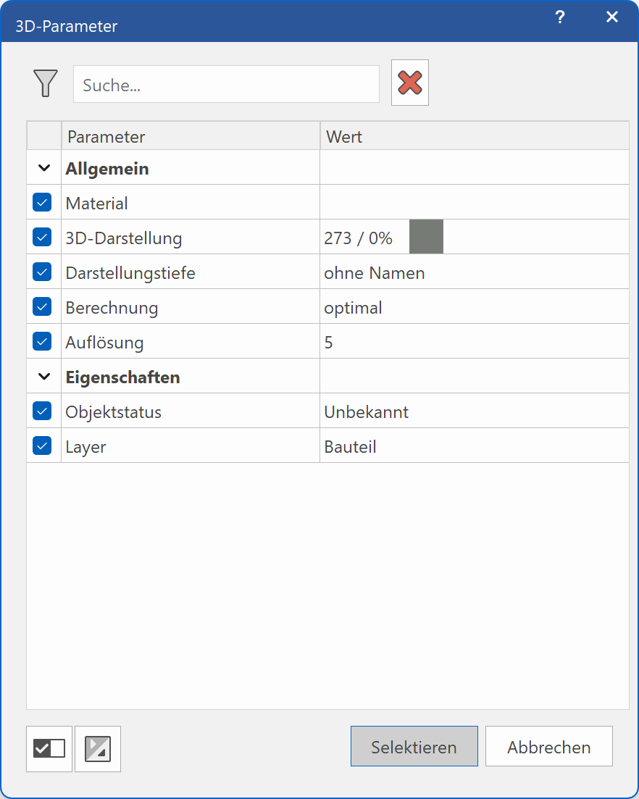Invert the selection with the bottom-left invert icon
This screenshot has width=639, height=799.
[97, 748]
